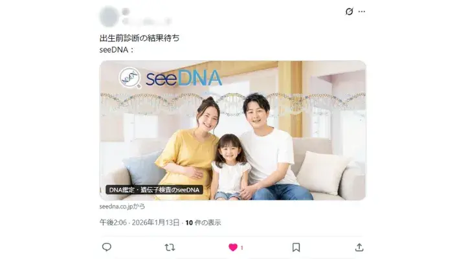Unlike the post via the pink heart
Viewport: 466px width, 259px height.
click(233, 247)
